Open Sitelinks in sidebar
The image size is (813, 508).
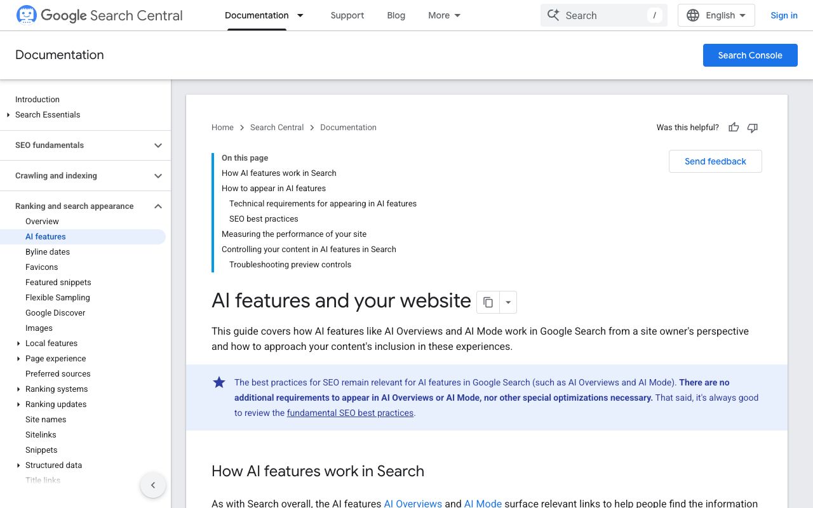click(41, 435)
